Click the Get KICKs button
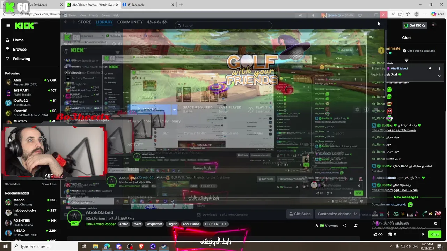 415,25
